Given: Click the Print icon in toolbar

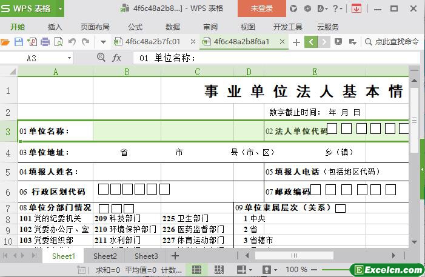Looking at the screenshot, I should (45, 42).
